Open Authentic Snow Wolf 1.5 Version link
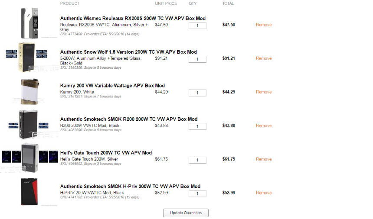The height and width of the screenshot is (219, 373). [128, 52]
